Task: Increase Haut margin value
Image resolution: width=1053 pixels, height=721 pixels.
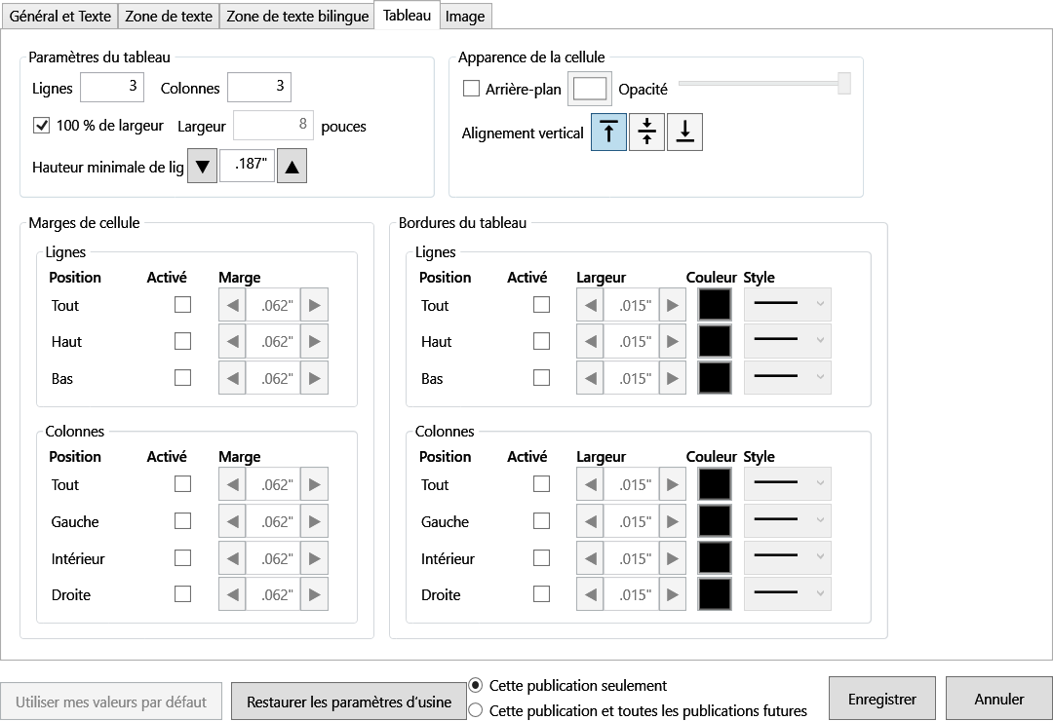Action: [314, 341]
